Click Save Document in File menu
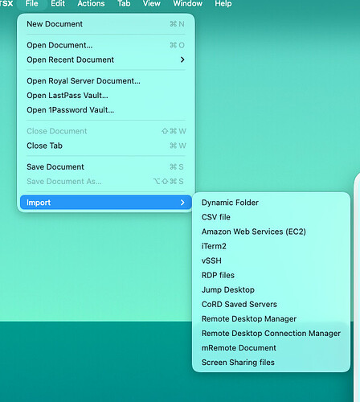360x402 pixels. 106,166
